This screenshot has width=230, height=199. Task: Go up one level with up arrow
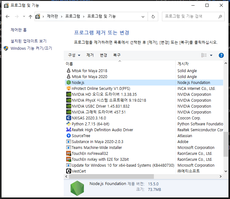pyautogui.click(x=30, y=16)
